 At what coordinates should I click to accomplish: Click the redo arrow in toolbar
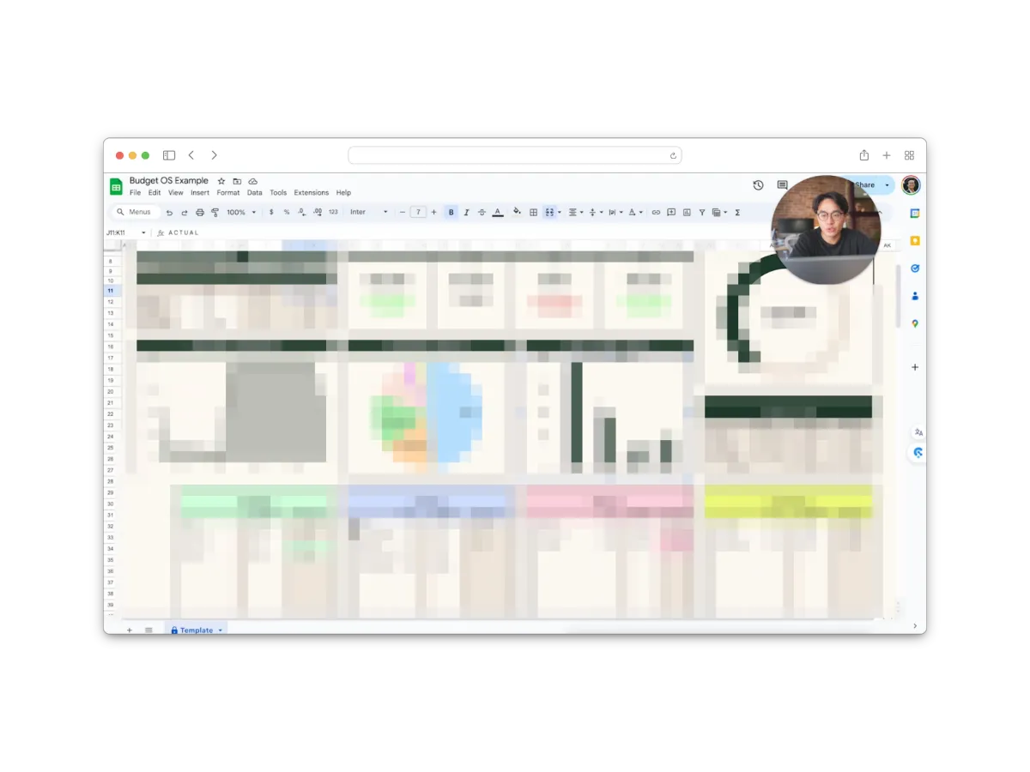pos(185,213)
